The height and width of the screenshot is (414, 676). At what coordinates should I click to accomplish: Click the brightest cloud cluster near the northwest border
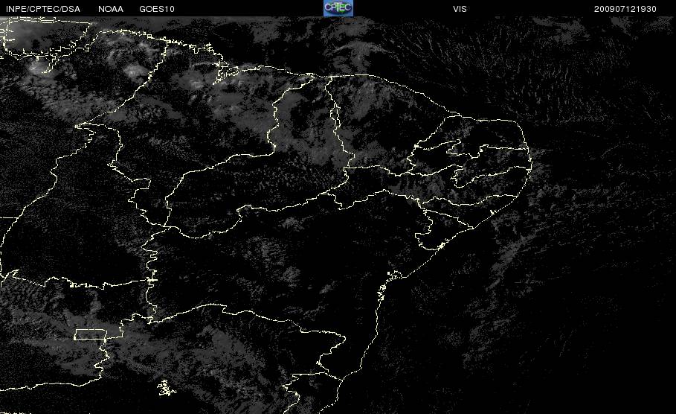point(39,66)
